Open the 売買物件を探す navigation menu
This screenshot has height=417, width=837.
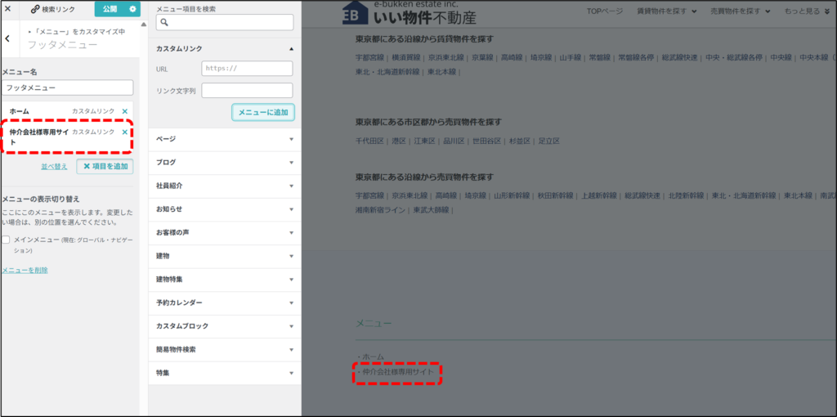tap(741, 11)
